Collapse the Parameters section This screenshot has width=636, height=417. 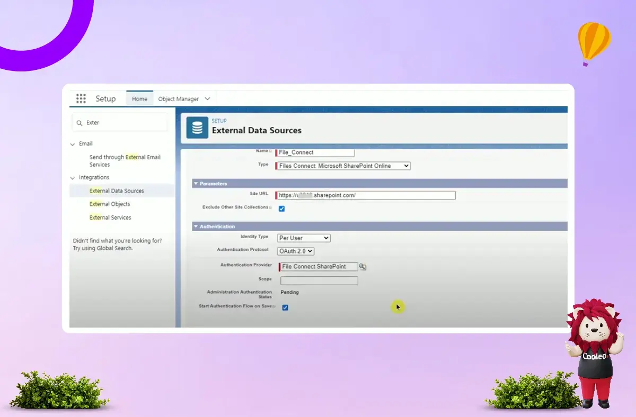point(196,184)
